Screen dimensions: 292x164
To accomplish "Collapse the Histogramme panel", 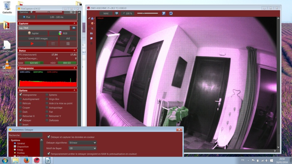I will pos(74,68).
